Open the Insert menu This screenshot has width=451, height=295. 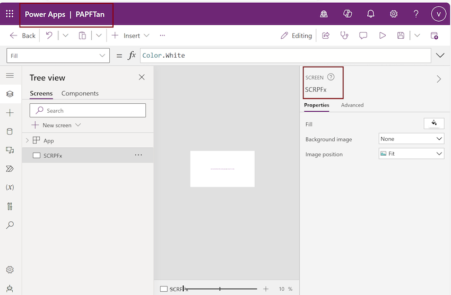coord(131,35)
